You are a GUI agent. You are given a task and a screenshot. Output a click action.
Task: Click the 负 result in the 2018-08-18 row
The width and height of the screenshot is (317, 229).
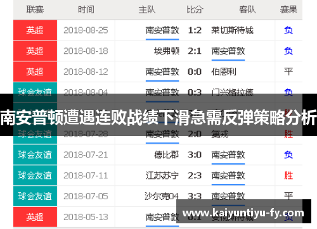[288, 51]
